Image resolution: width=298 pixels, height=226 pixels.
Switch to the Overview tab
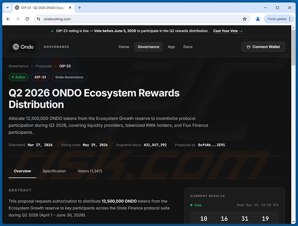[22, 171]
